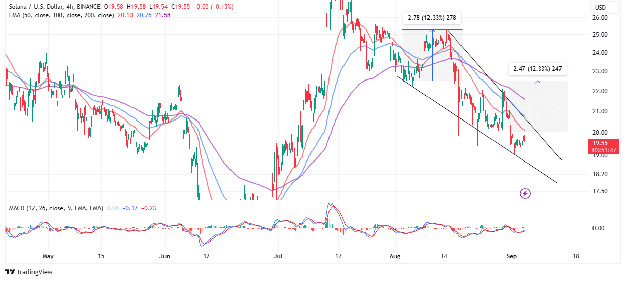Click the purple lightning bolt icon

pyautogui.click(x=525, y=193)
